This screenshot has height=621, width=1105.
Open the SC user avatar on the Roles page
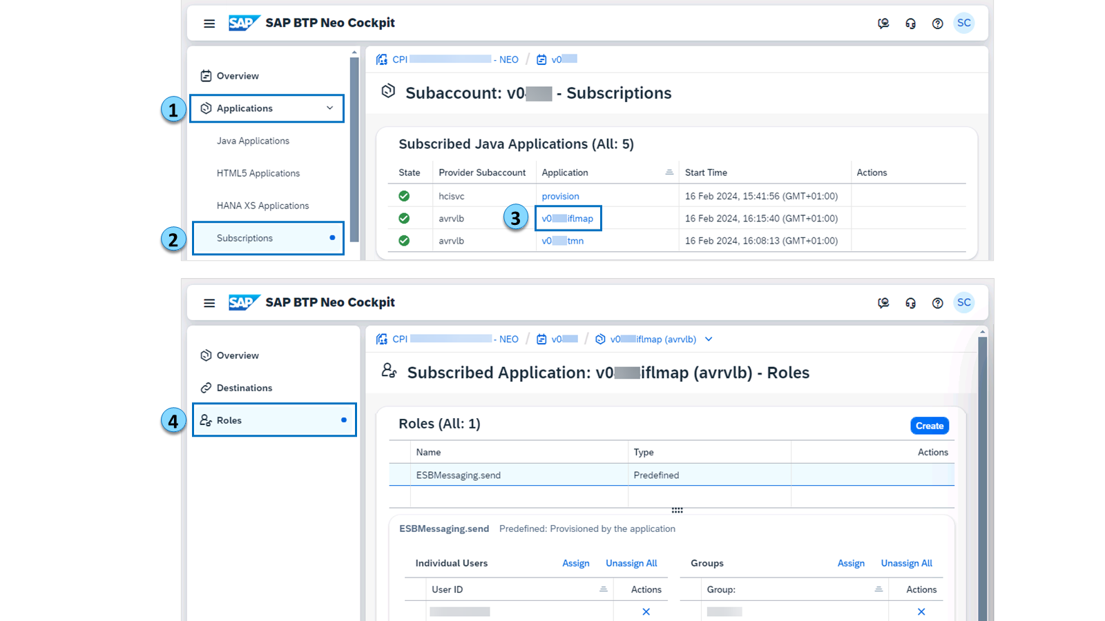click(964, 302)
